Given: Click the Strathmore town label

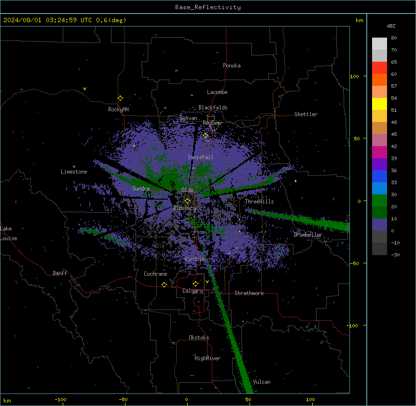Looking at the screenshot, I should (x=249, y=293).
